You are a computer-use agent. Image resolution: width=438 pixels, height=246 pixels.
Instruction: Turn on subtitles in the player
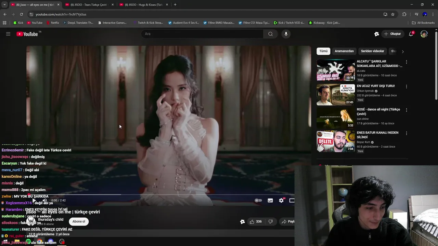(270, 201)
